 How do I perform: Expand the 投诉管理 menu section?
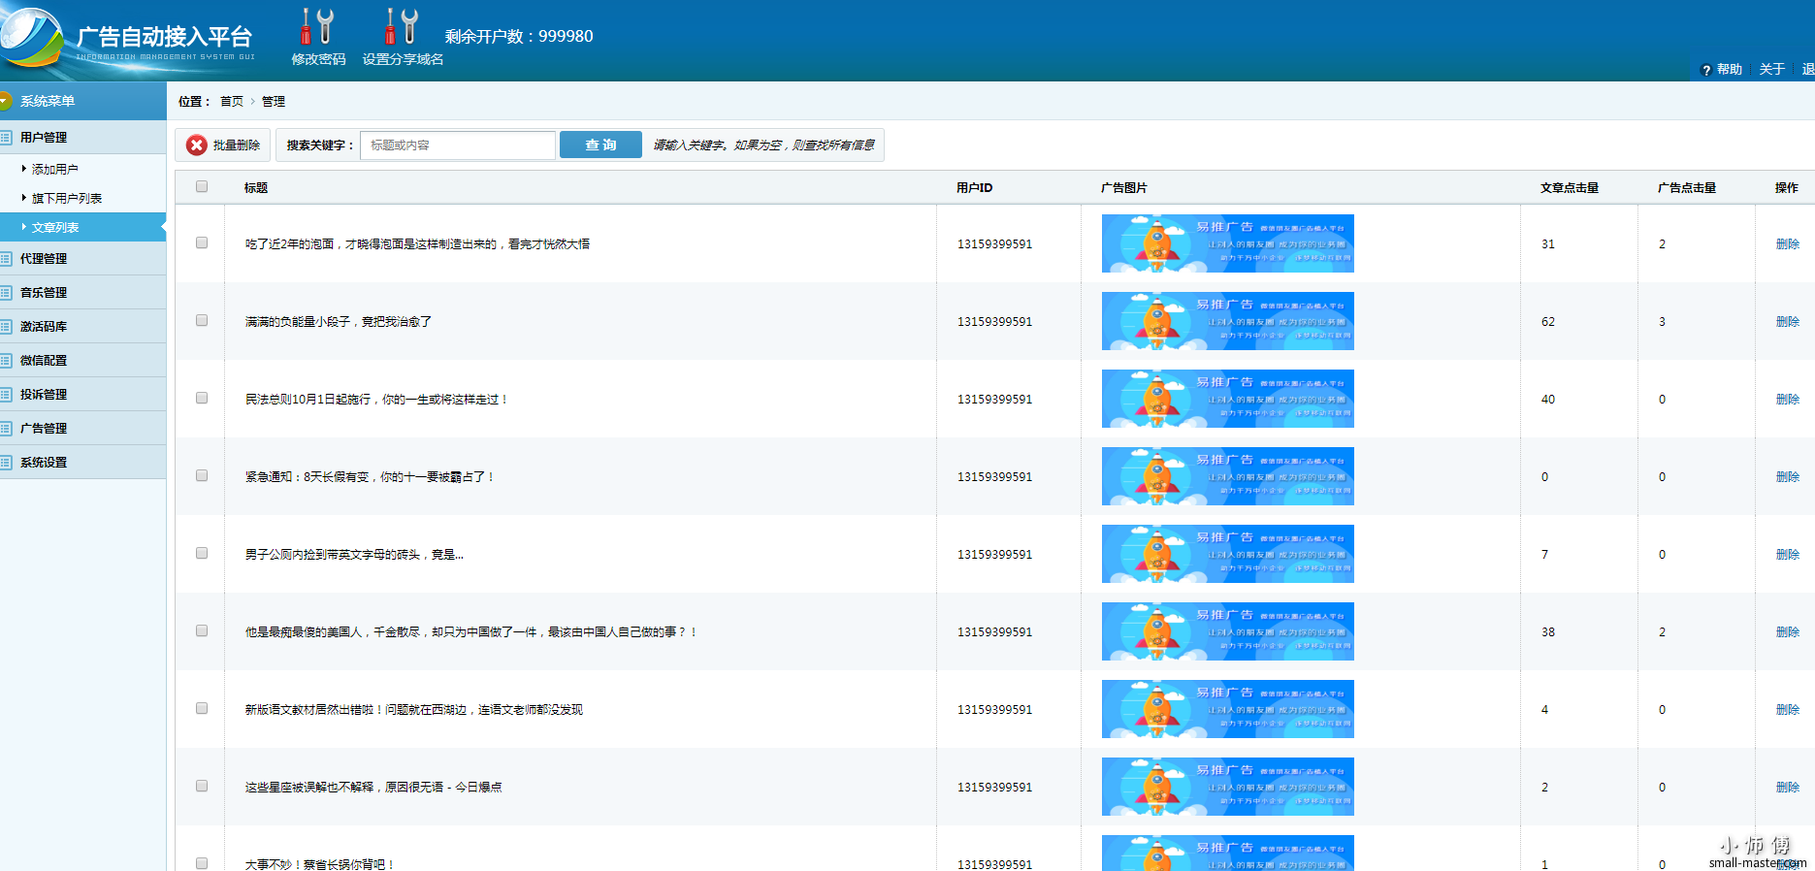[x=83, y=395]
